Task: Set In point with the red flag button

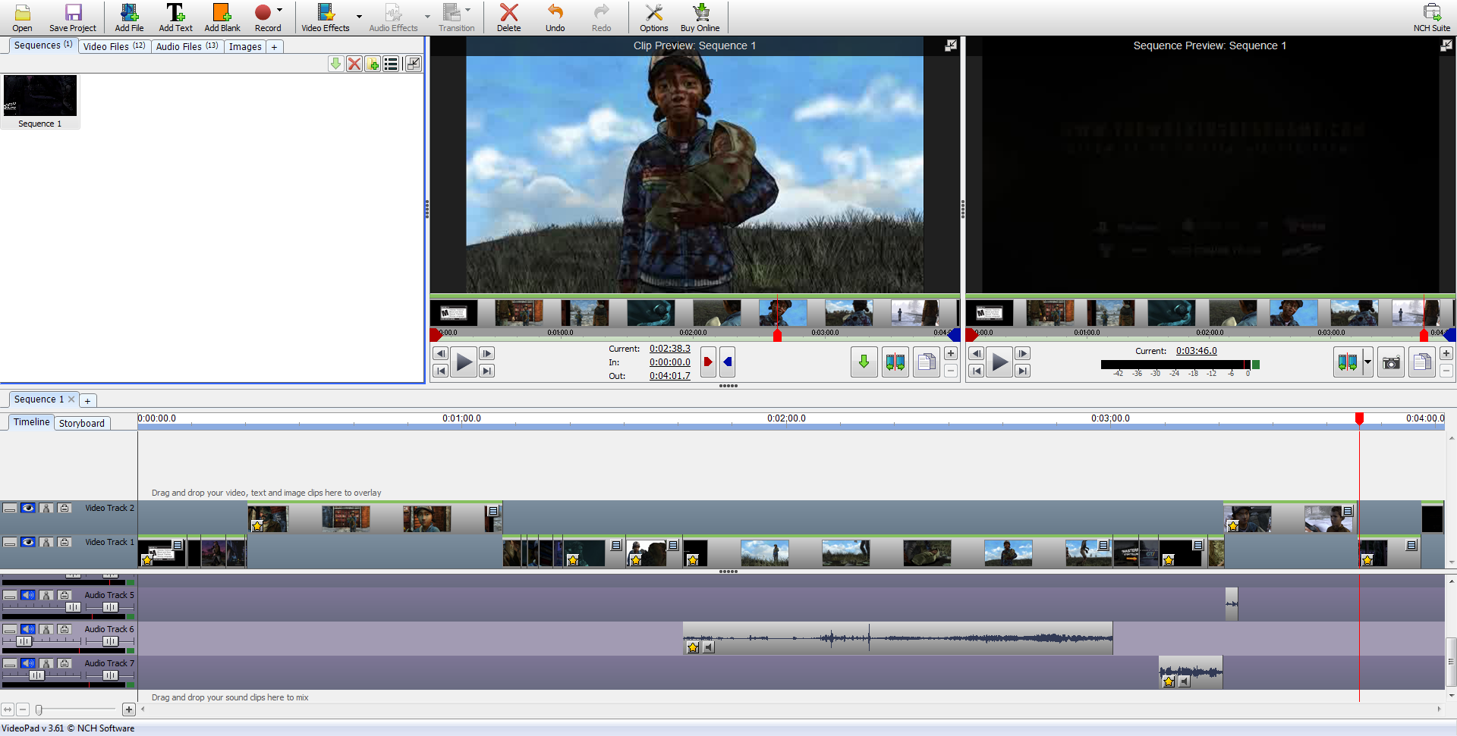Action: (708, 362)
